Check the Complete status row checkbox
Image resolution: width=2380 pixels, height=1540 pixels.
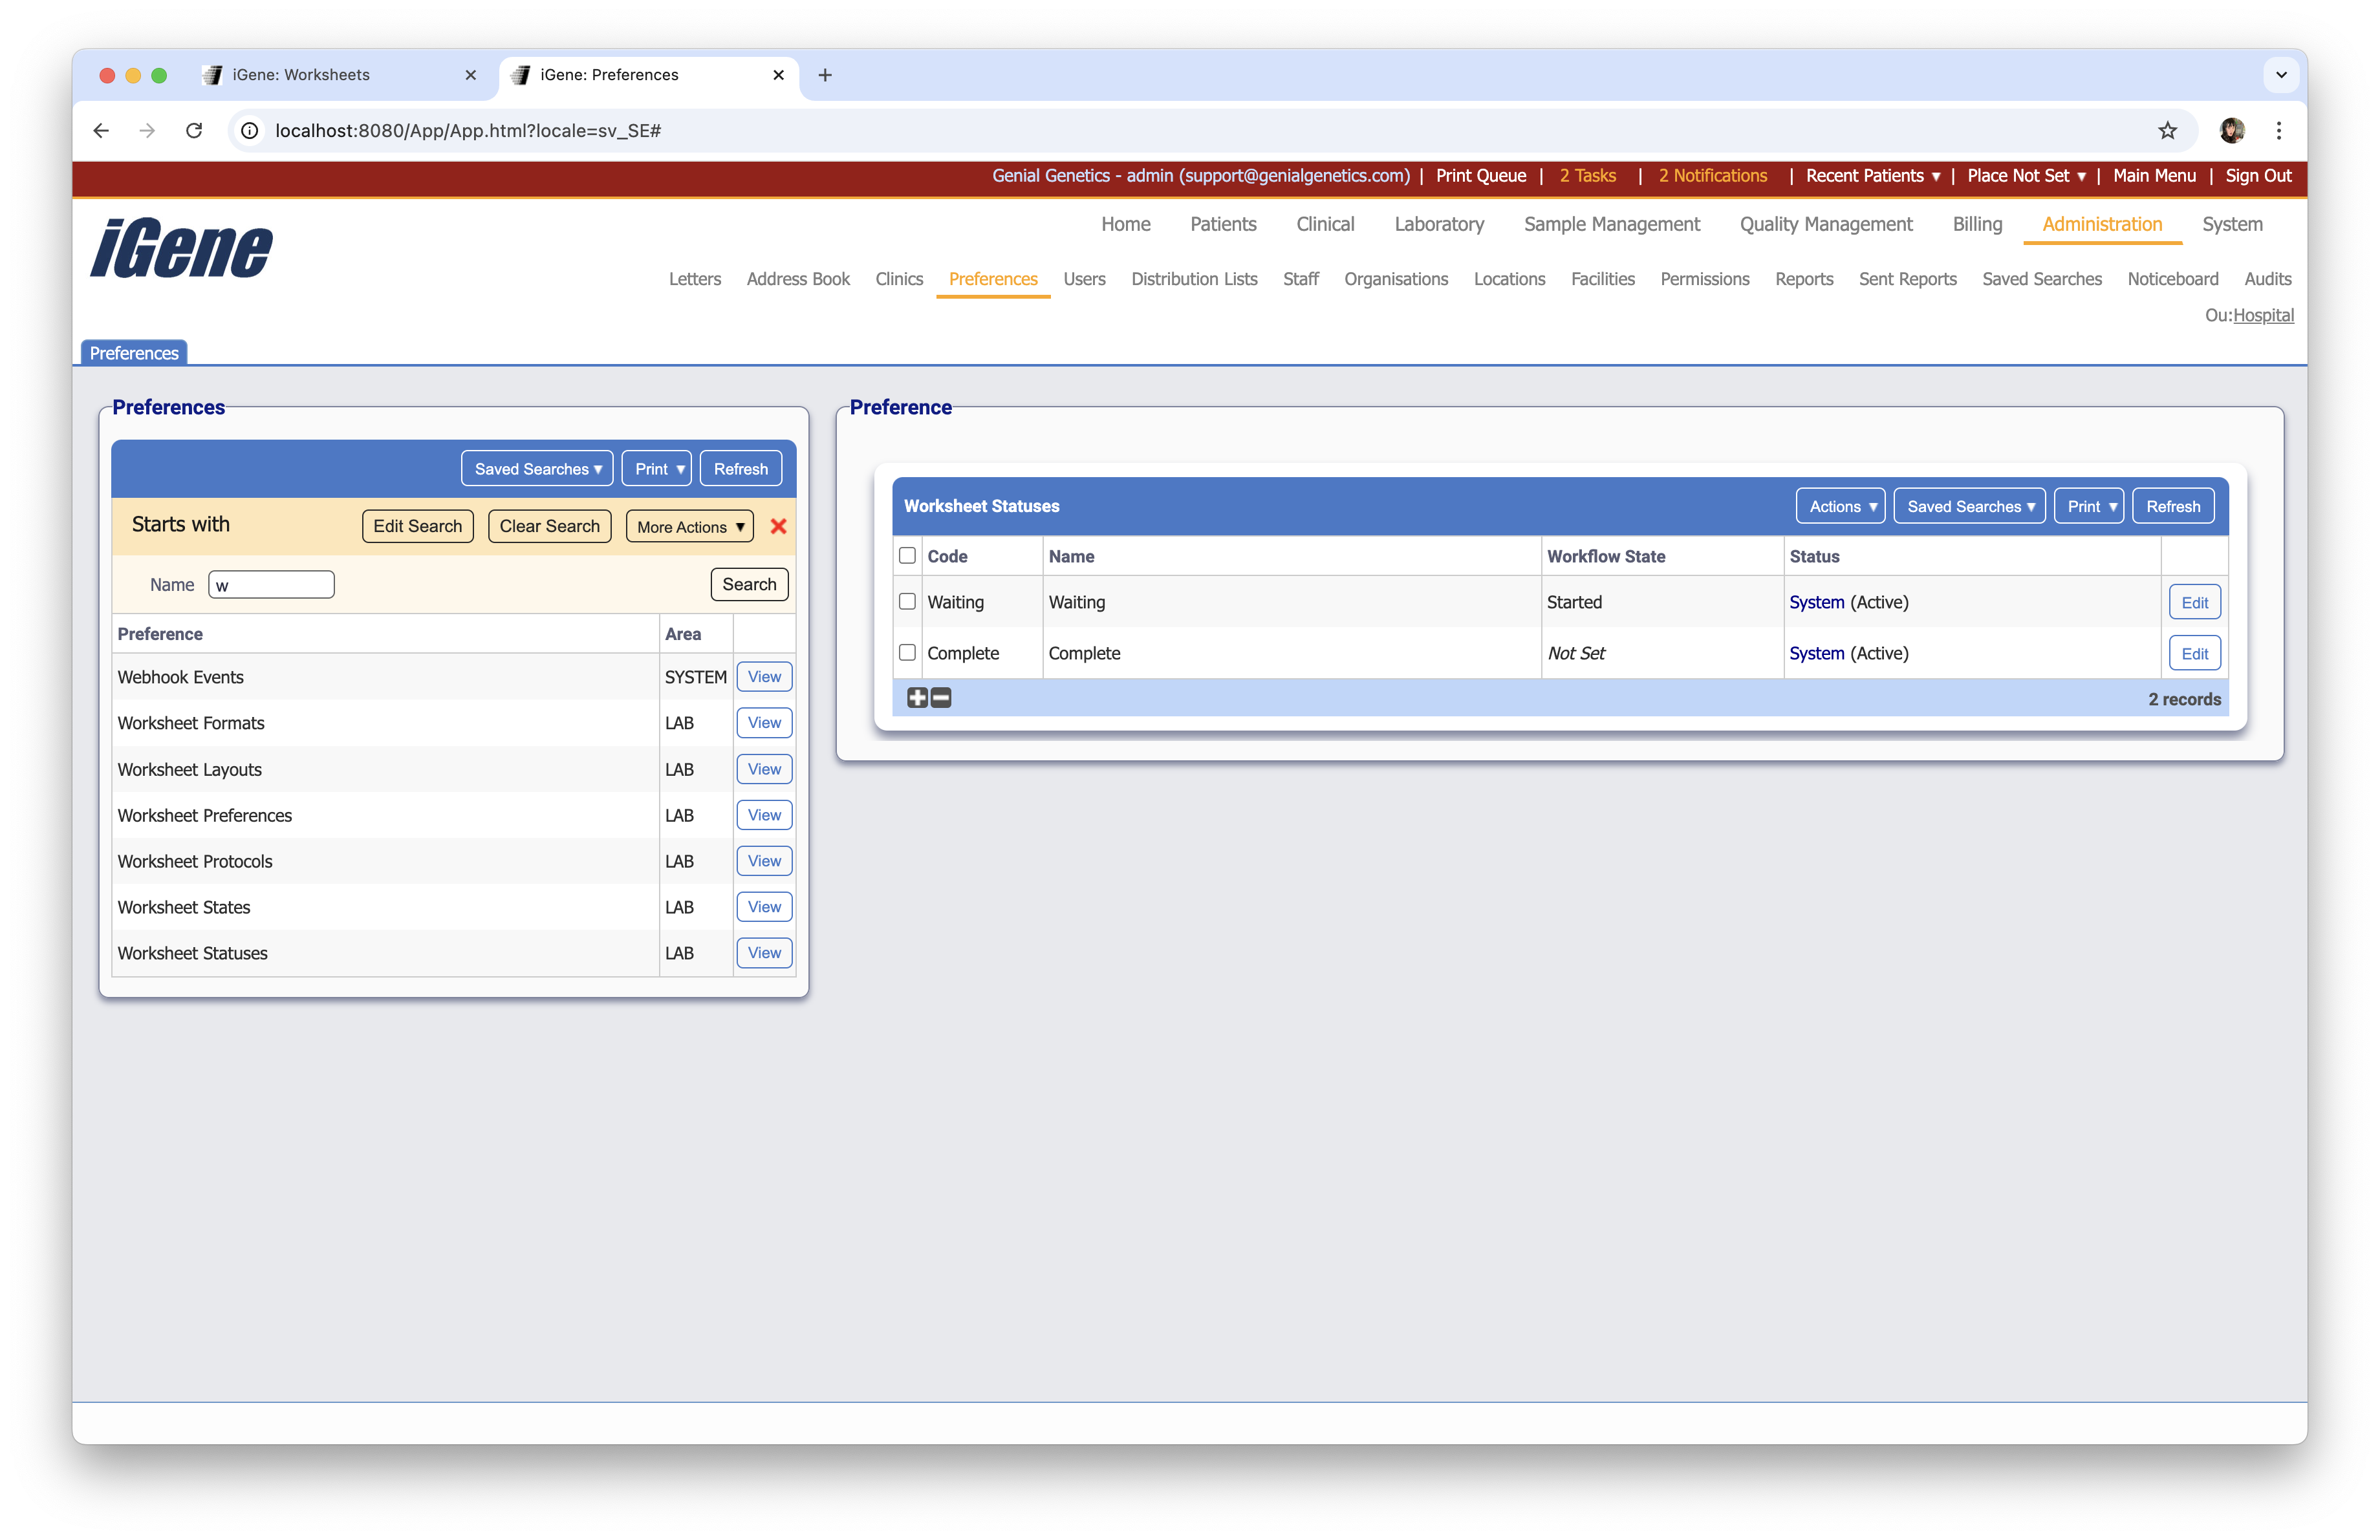907,652
